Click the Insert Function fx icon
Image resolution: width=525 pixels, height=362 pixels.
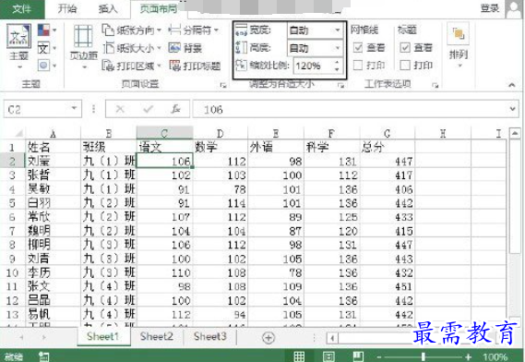pyautogui.click(x=175, y=109)
